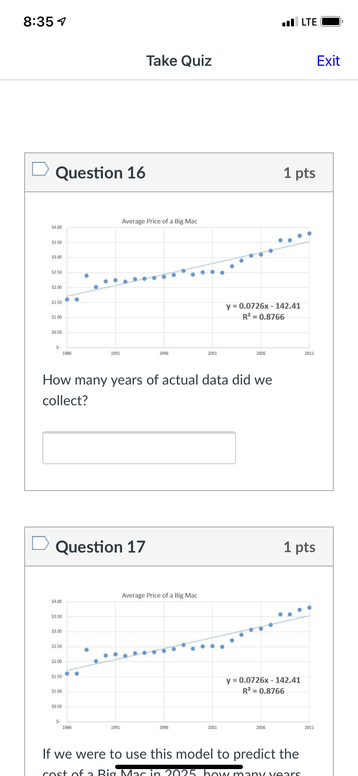358x776 pixels.
Task: Click the 1 pts label on Question 16
Action: coord(300,172)
